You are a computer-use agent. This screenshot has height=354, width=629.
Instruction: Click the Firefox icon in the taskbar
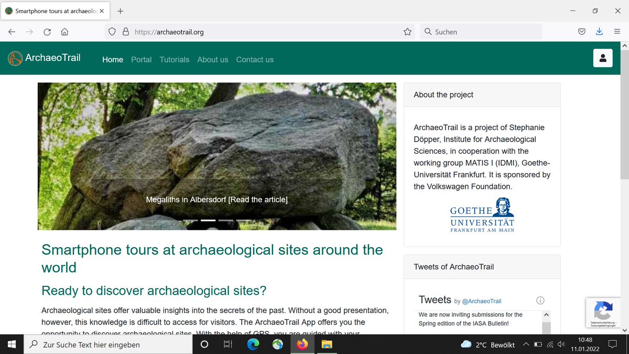[302, 345]
